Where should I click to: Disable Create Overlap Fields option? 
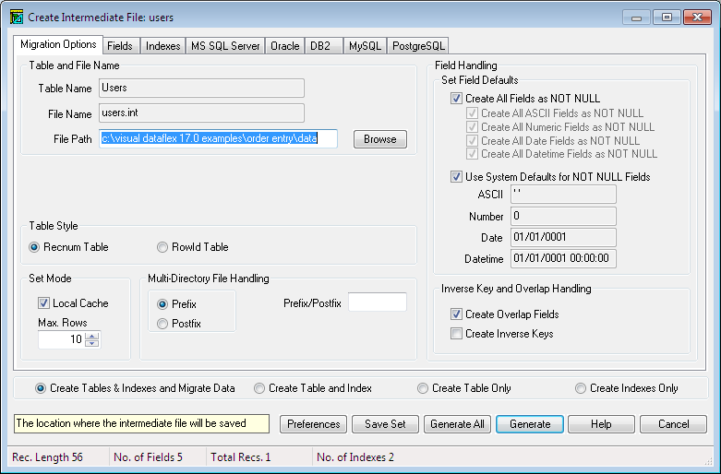pos(456,314)
